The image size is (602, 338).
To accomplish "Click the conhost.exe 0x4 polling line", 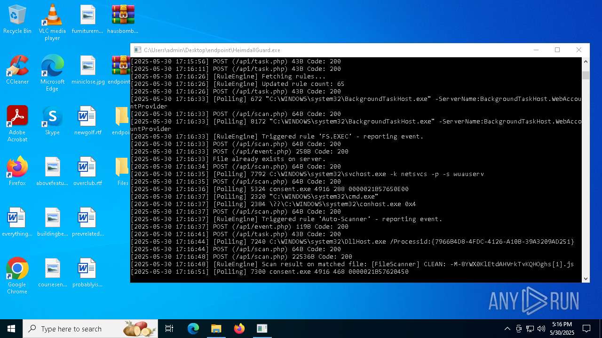I will 273,204.
